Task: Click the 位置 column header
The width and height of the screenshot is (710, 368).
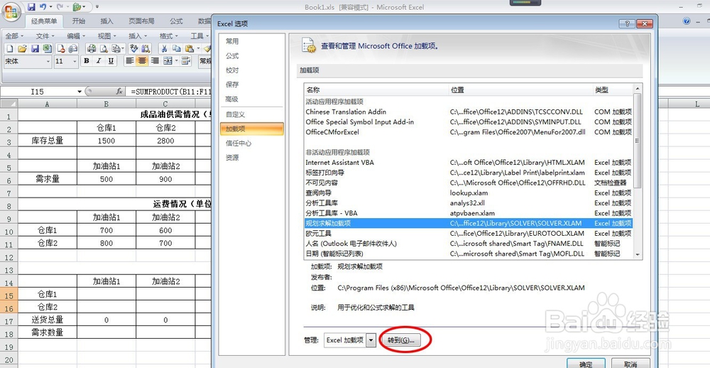Action: pyautogui.click(x=520, y=90)
